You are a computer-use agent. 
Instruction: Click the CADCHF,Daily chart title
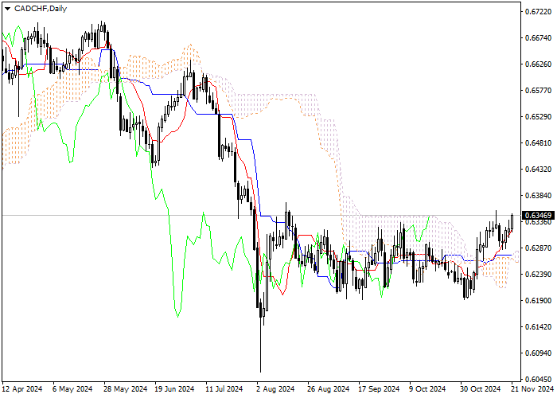point(41,9)
